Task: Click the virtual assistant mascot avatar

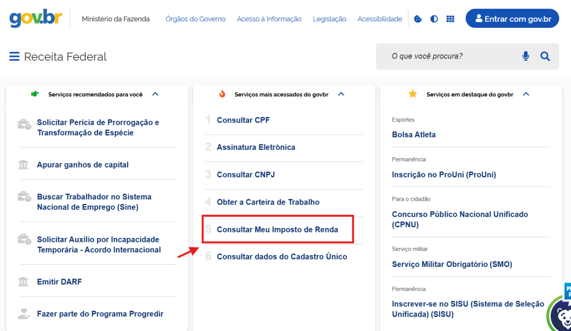Action: click(560, 314)
